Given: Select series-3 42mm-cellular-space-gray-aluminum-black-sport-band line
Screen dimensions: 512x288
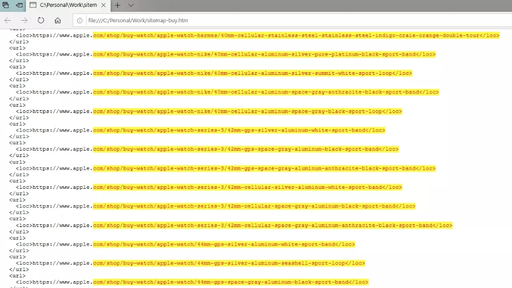Looking at the screenshot, I should [x=215, y=206].
